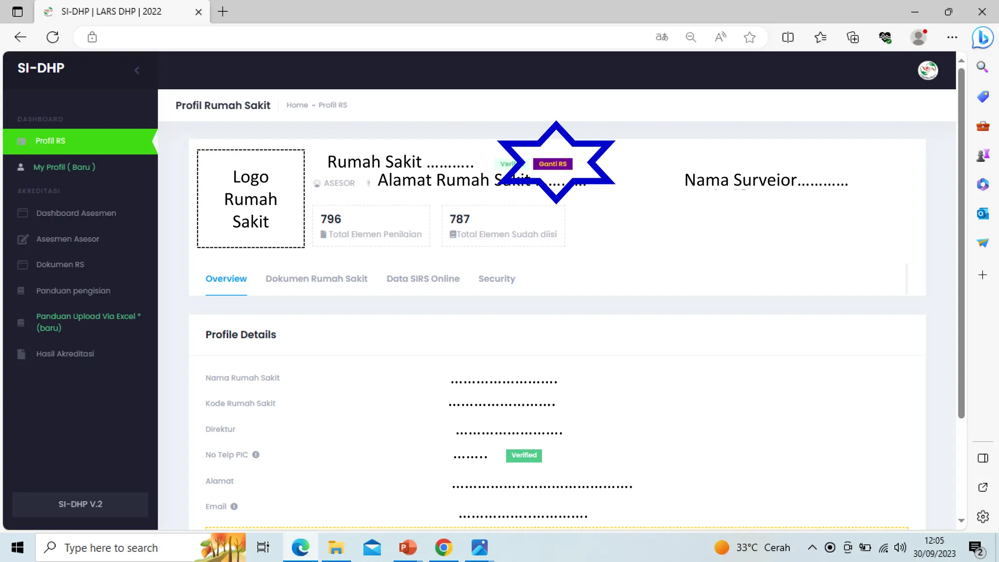Open My Profil ( Baru ) menu item
Viewport: 999px width, 562px height.
click(x=64, y=167)
